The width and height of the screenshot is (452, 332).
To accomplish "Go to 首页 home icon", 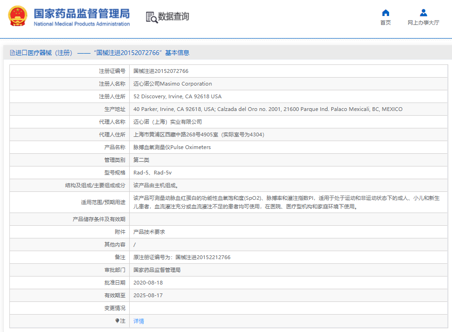I will click(385, 13).
